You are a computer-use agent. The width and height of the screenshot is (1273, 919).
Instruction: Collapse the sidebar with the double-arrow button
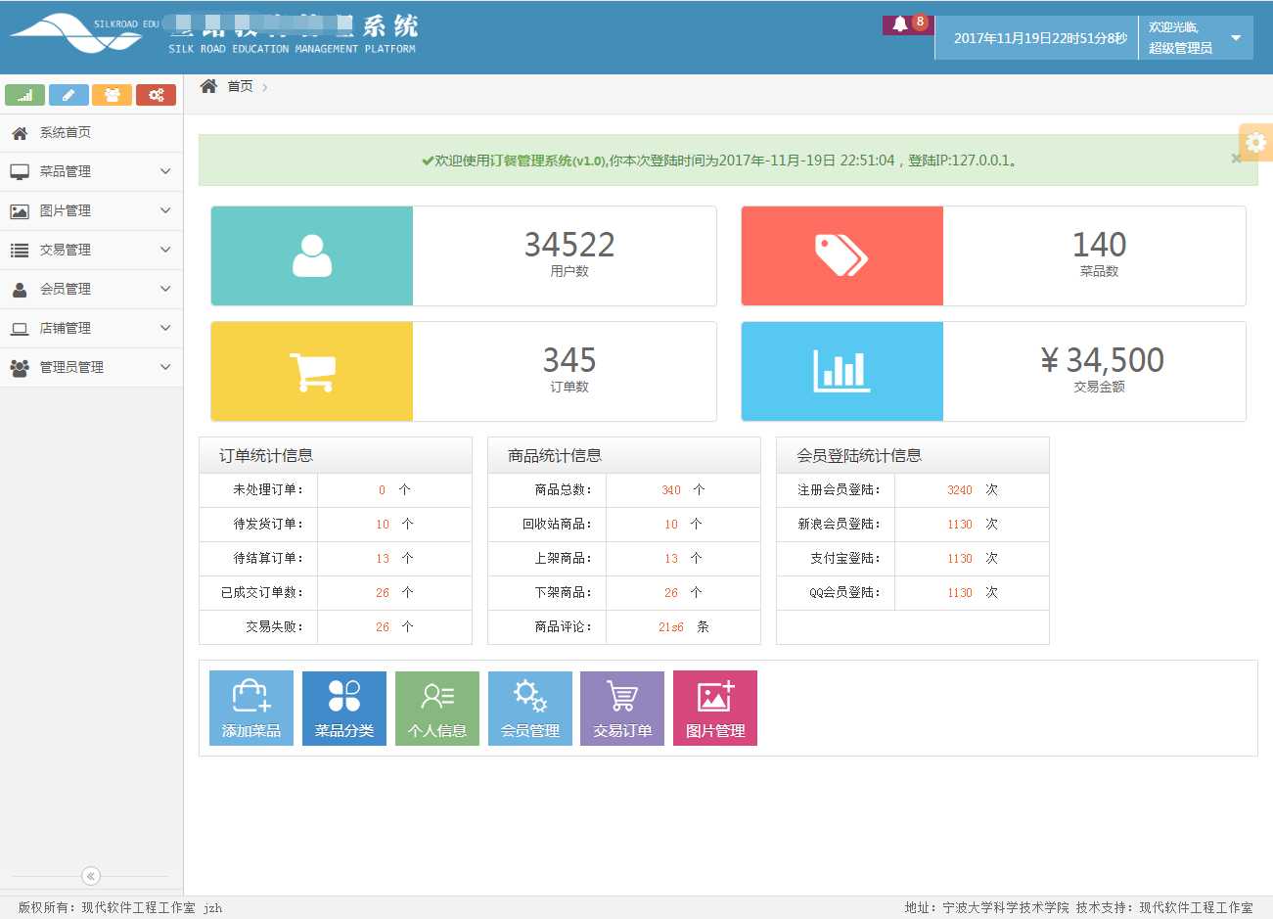(91, 876)
